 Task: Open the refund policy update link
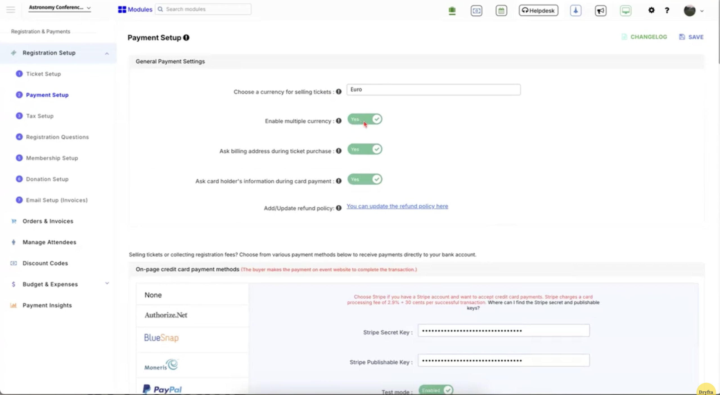(x=397, y=206)
